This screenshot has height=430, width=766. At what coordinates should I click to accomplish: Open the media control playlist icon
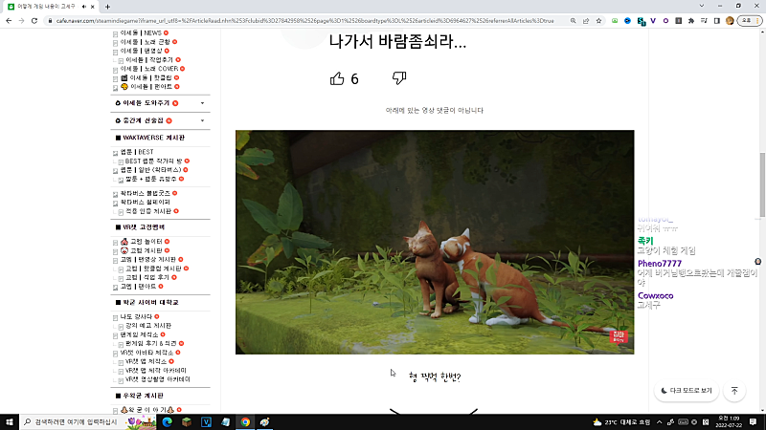pos(704,21)
